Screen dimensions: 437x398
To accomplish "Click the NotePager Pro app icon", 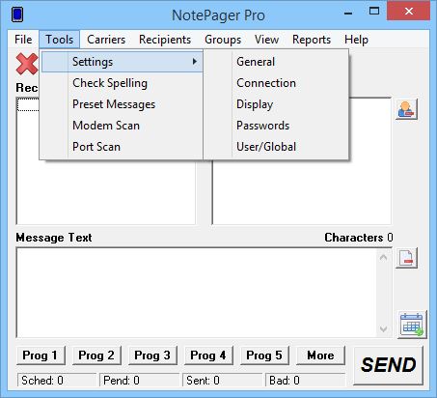I will tap(17, 14).
